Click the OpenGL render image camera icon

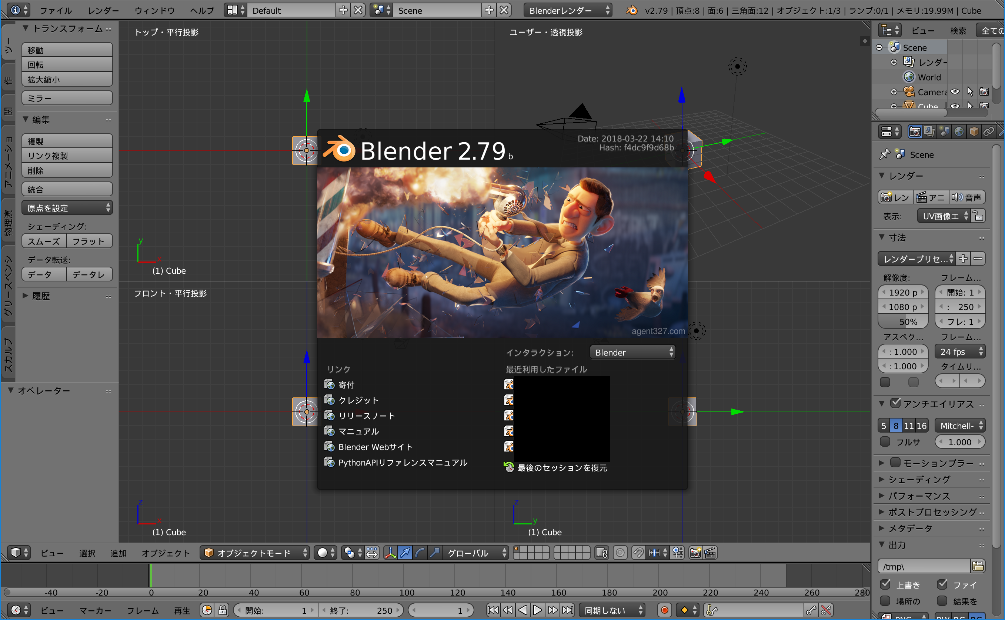(695, 553)
